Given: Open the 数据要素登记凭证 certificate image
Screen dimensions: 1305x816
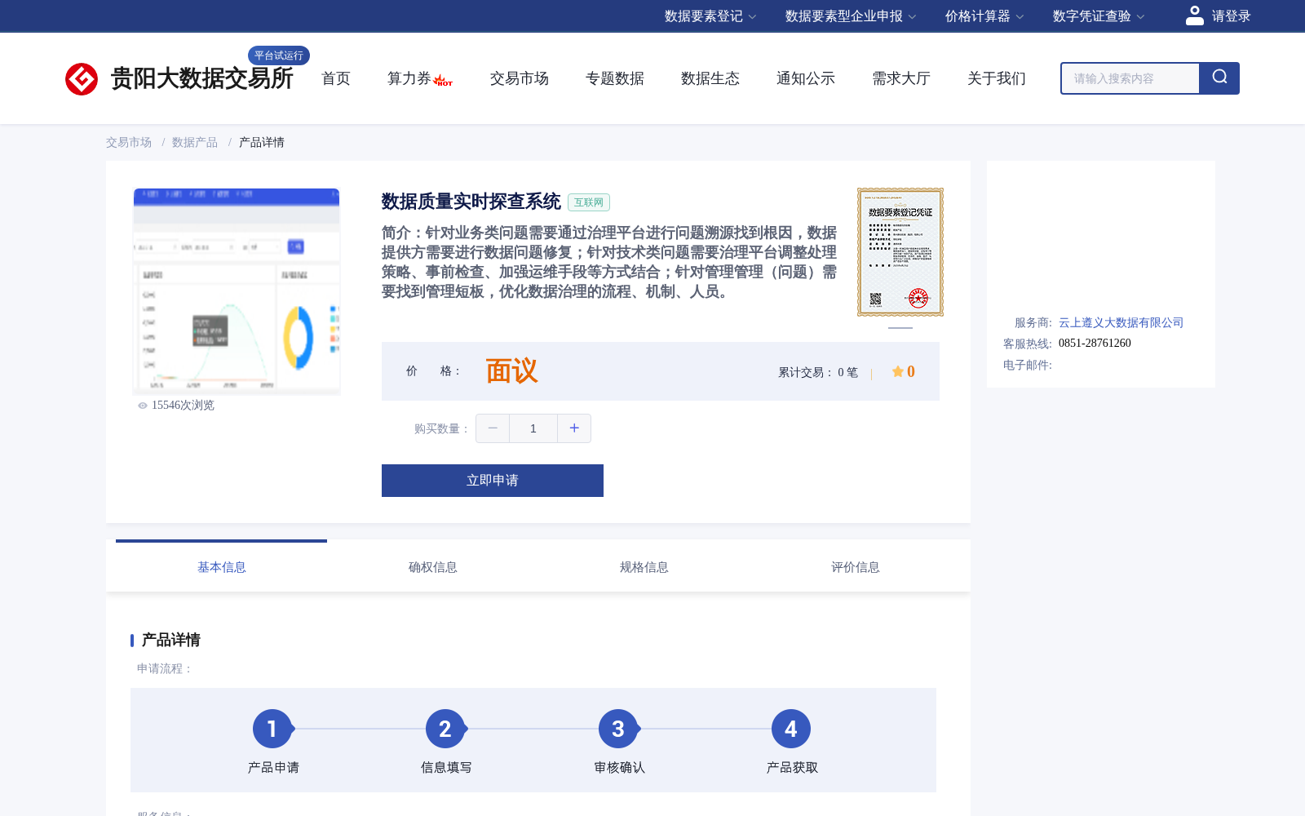Looking at the screenshot, I should coord(900,252).
